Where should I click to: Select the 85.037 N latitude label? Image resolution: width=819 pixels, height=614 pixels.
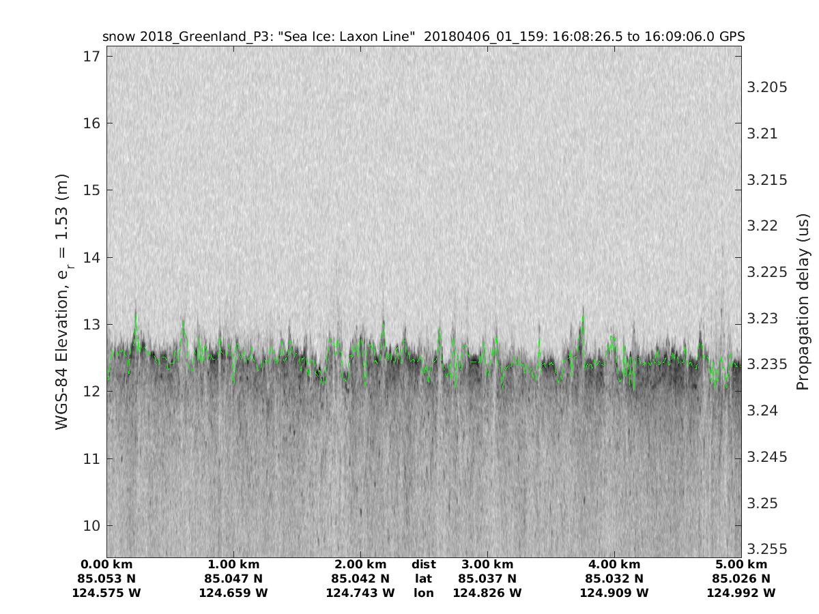pos(487,579)
